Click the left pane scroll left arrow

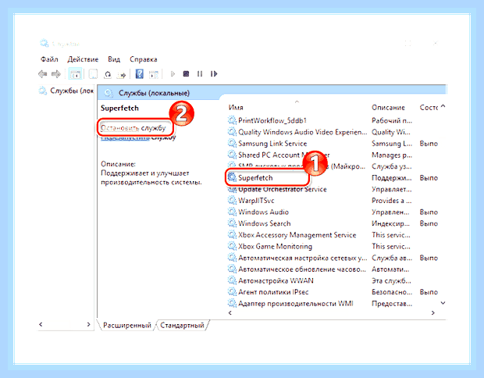(x=41, y=324)
